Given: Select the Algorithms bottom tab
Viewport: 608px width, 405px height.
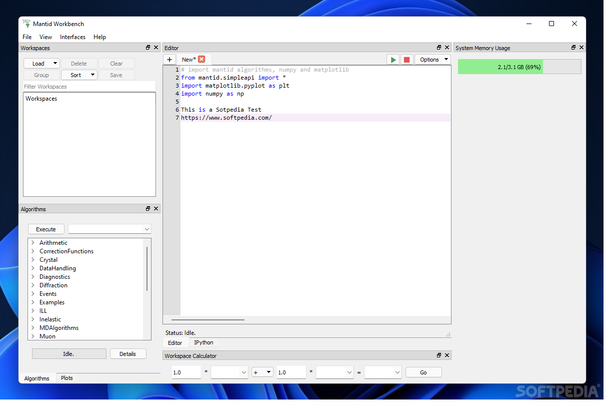Looking at the screenshot, I should point(37,378).
